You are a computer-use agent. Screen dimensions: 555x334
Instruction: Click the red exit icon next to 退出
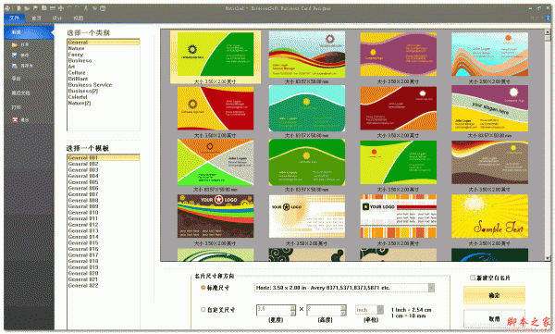tap(15, 120)
